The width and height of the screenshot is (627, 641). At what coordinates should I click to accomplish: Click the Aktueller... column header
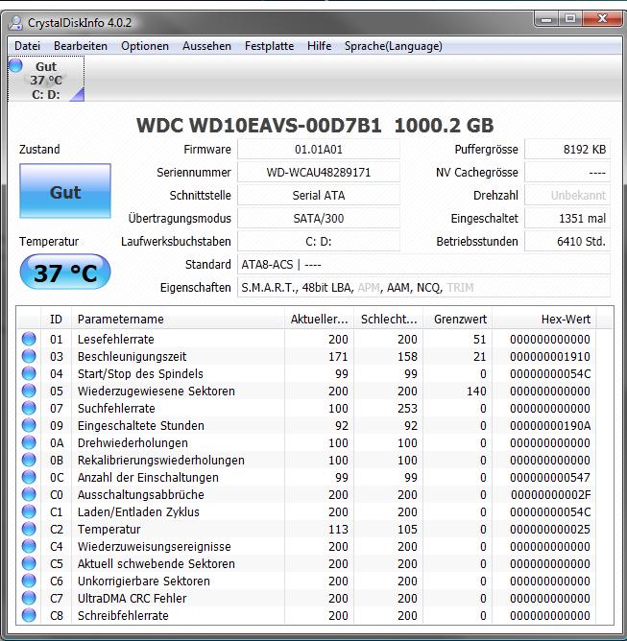320,319
